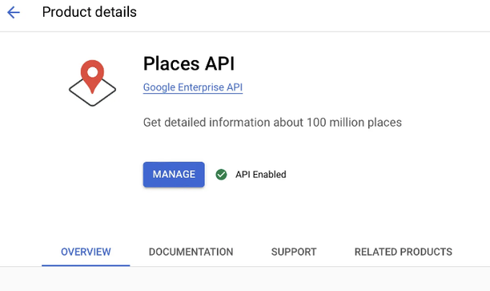This screenshot has width=490, height=291.
Task: Click the Get detailed information description text
Action: point(272,123)
